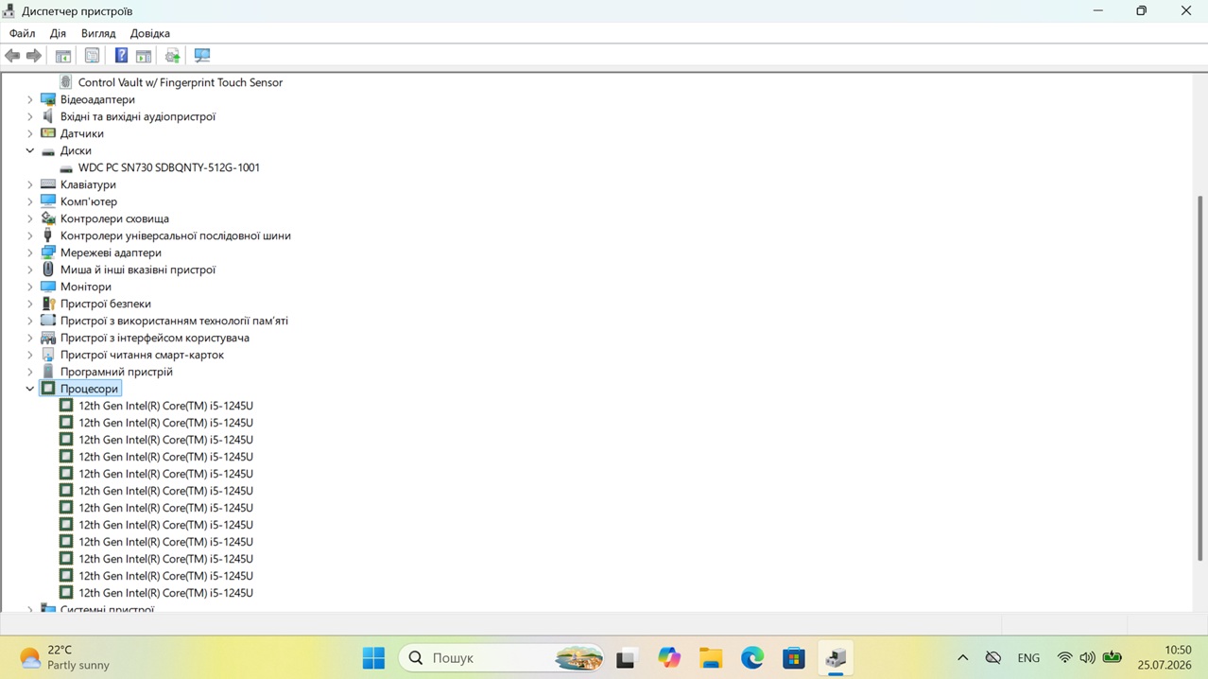Open the Файл menu
The width and height of the screenshot is (1208, 679).
pyautogui.click(x=22, y=33)
